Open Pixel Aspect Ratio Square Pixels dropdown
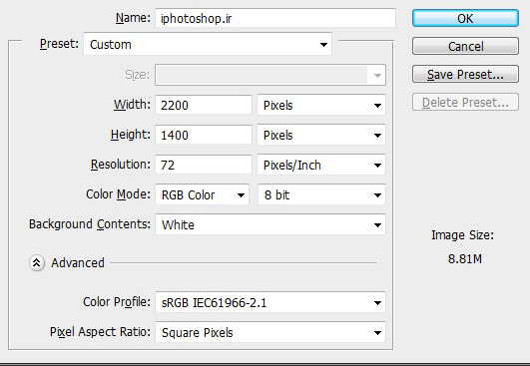Image resolution: width=530 pixels, height=366 pixels. click(x=270, y=332)
